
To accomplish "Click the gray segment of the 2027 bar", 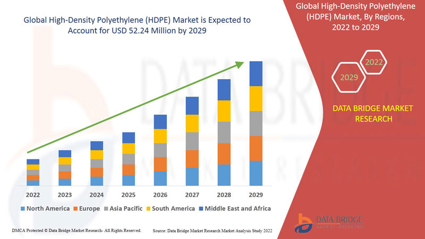I will [192, 141].
